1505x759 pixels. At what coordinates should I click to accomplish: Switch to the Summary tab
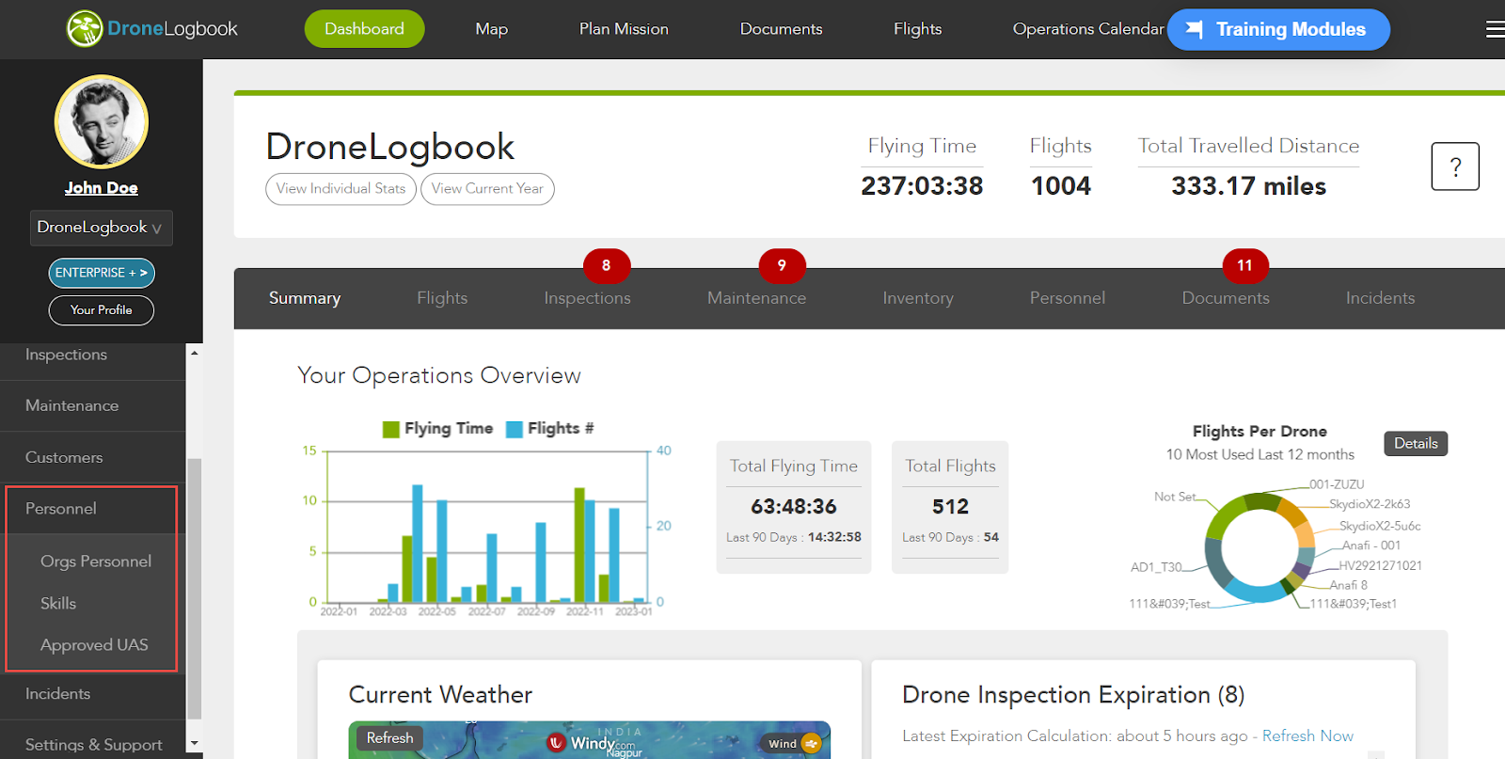[305, 298]
